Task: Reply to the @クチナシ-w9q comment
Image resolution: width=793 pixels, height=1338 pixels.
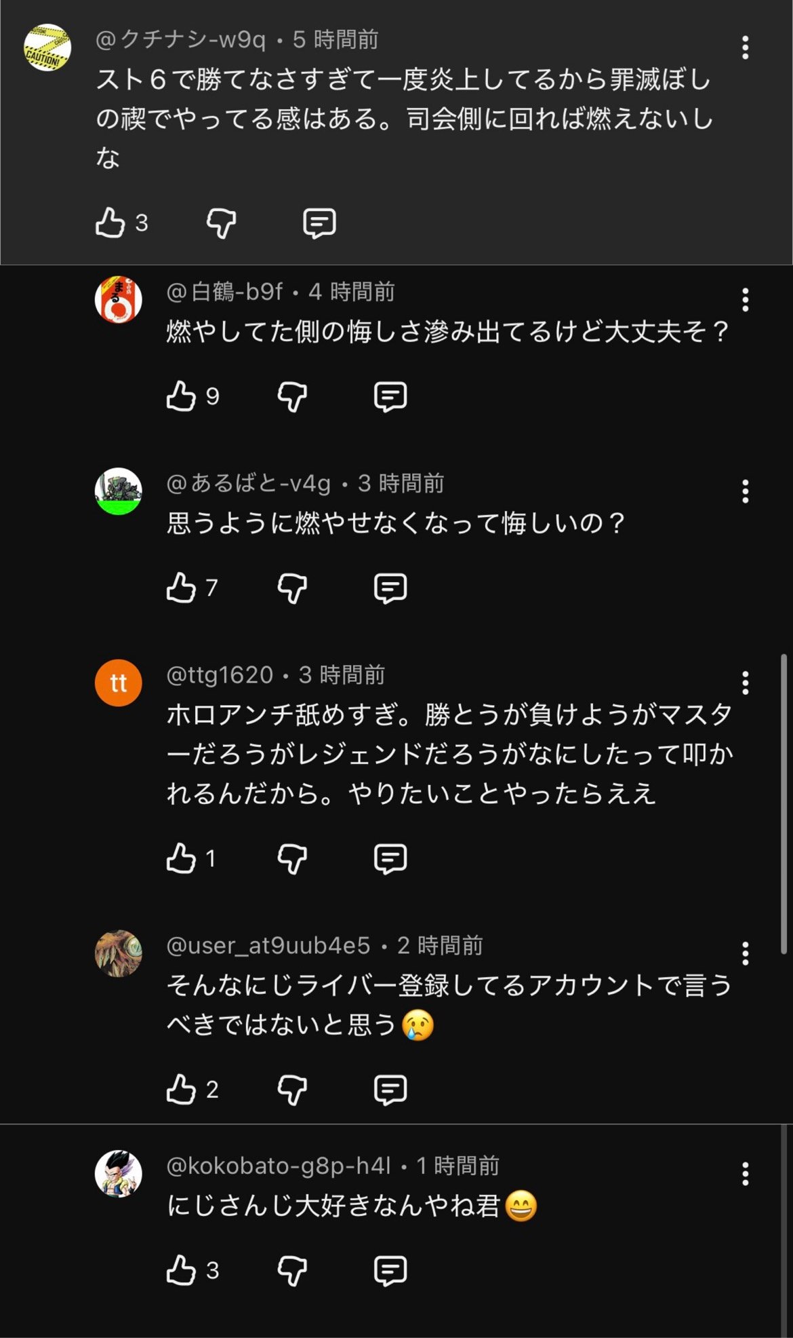Action: click(x=319, y=223)
